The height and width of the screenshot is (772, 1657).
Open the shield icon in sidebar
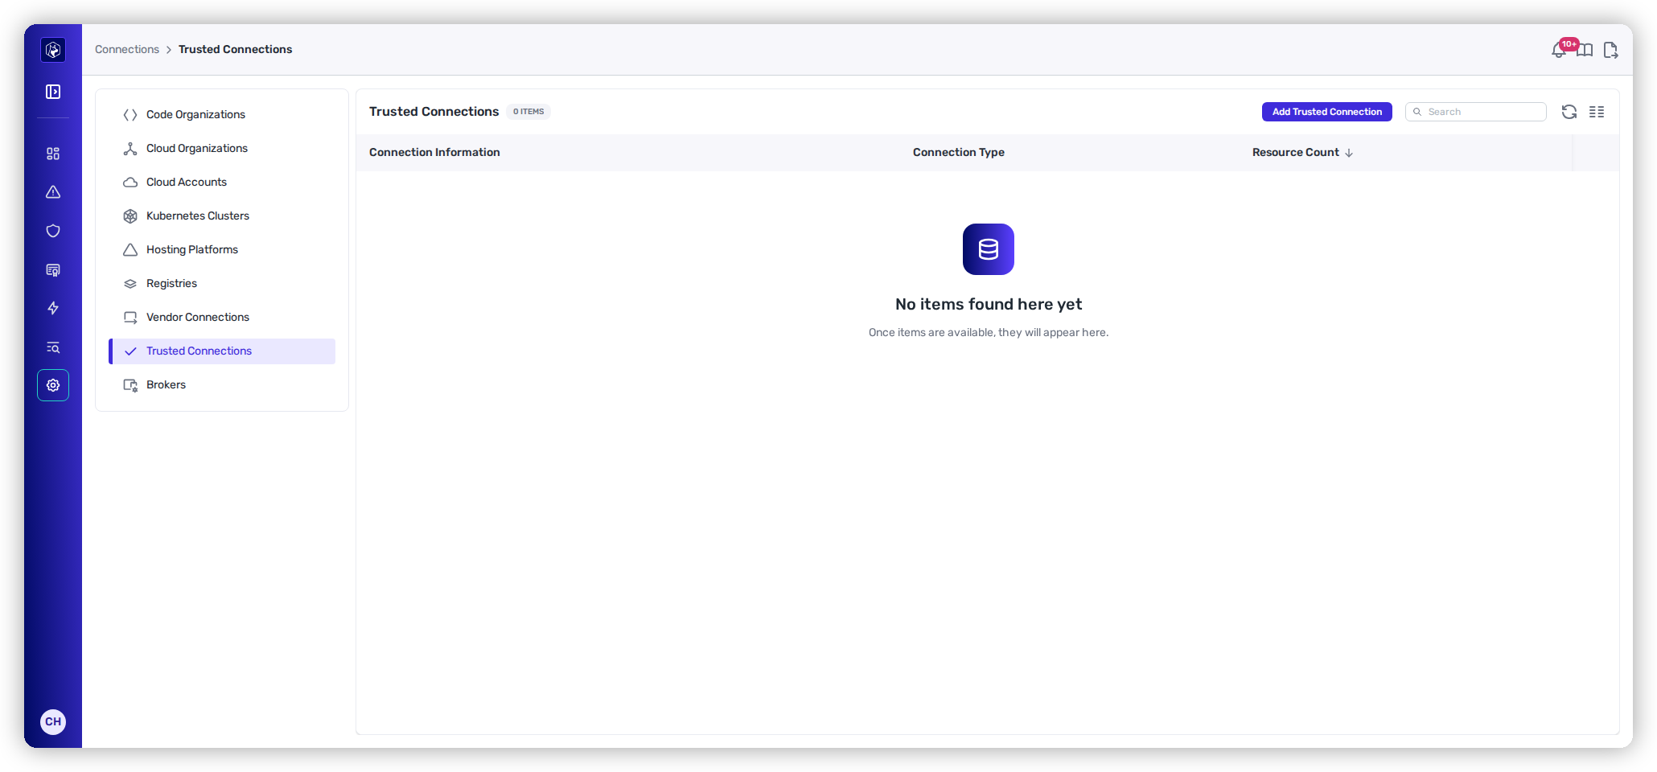[53, 231]
